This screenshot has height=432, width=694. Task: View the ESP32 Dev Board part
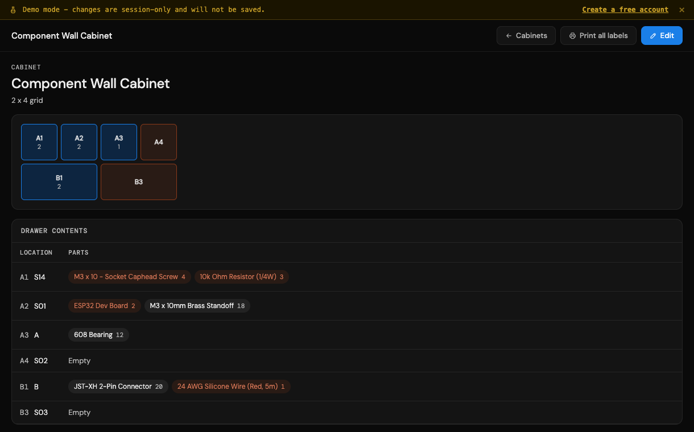(x=105, y=306)
